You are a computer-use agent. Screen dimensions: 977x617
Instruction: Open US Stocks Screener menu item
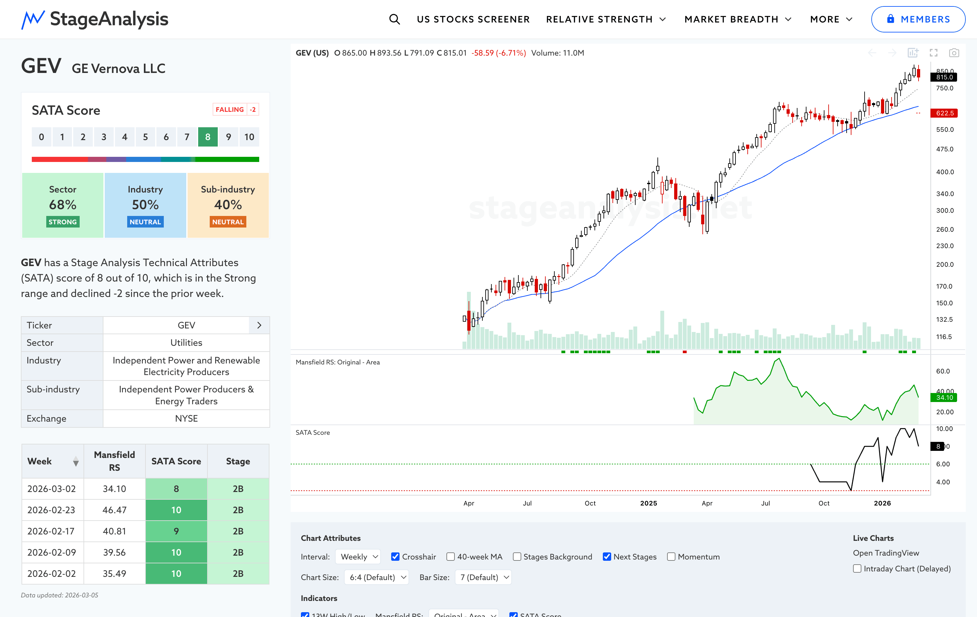pyautogui.click(x=473, y=19)
